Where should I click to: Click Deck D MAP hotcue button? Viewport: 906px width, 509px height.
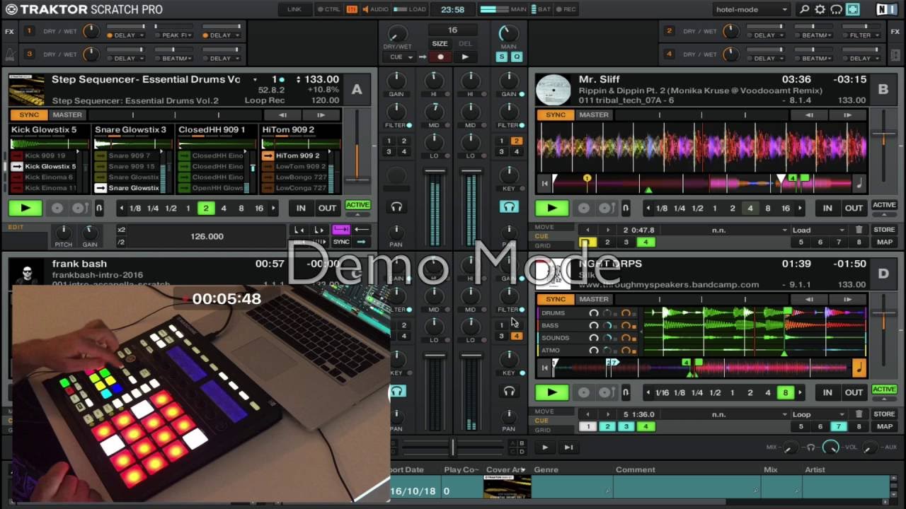tap(884, 426)
